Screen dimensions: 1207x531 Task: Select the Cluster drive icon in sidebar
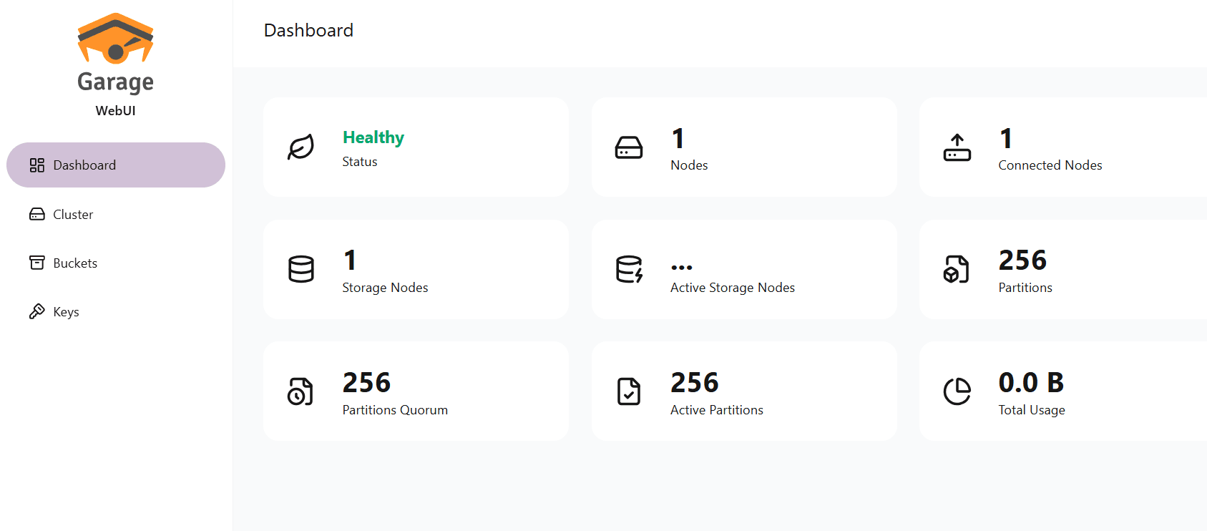(37, 214)
